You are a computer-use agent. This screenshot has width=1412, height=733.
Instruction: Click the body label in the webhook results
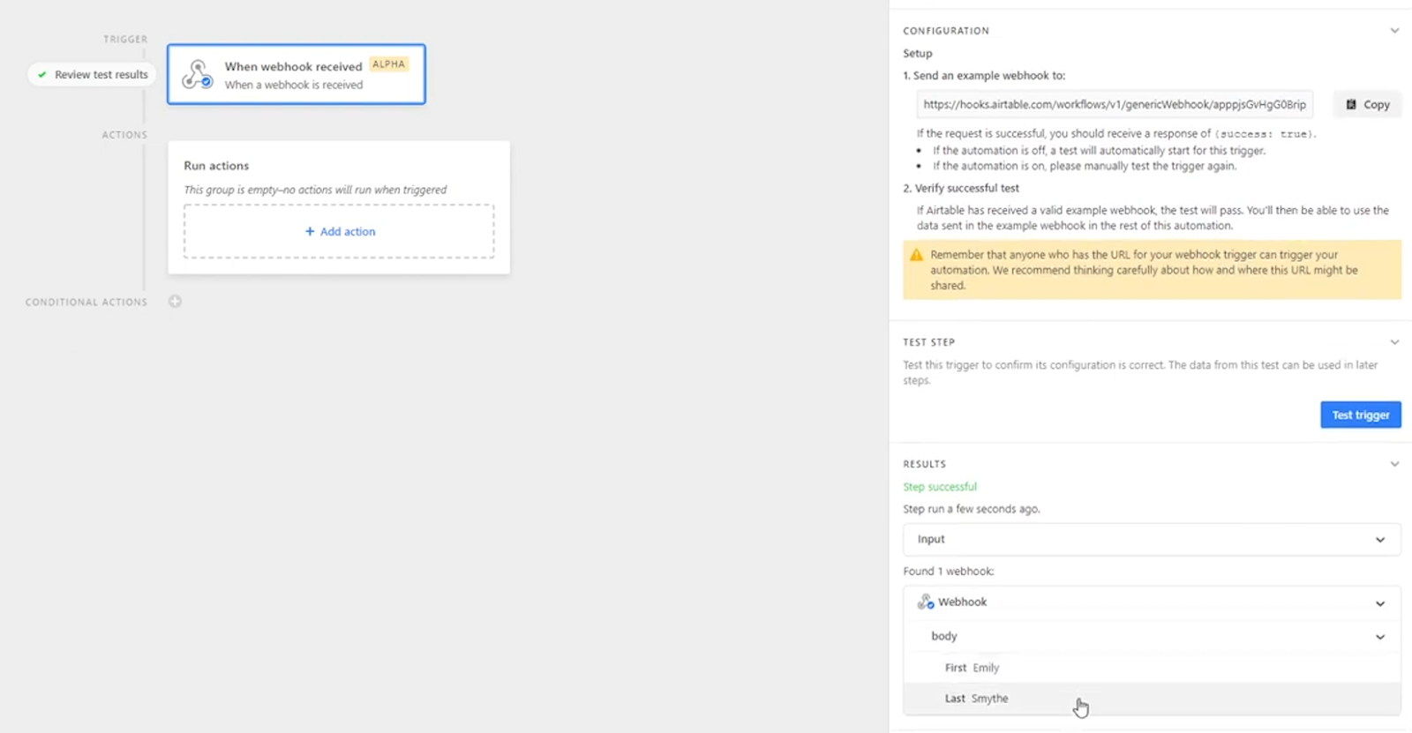[943, 636]
